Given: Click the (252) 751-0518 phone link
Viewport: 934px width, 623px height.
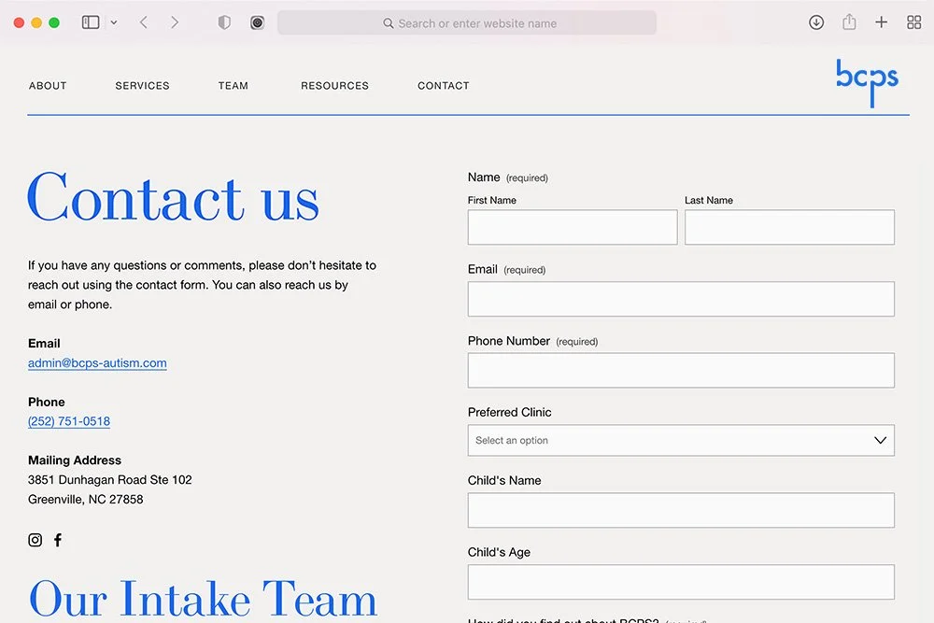Looking at the screenshot, I should (68, 421).
